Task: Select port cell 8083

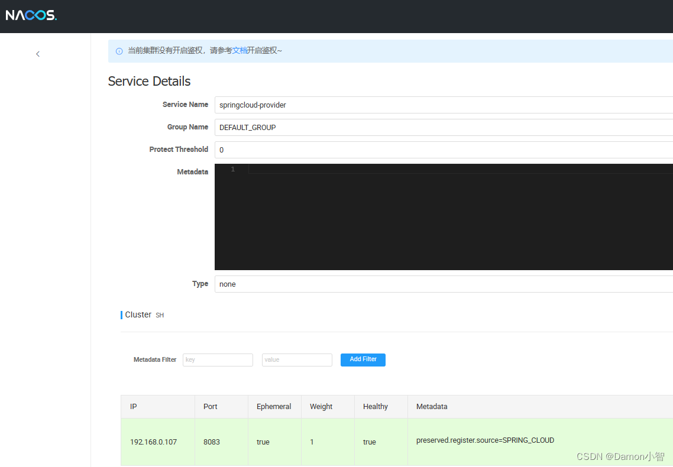Action: pyautogui.click(x=221, y=442)
